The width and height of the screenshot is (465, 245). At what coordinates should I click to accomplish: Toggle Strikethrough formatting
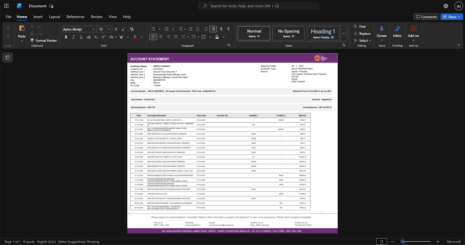pos(89,37)
